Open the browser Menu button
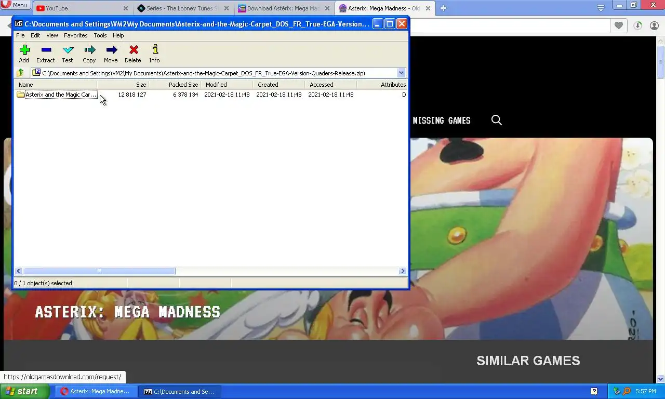Viewport: 665px width, 399px height. tap(16, 5)
